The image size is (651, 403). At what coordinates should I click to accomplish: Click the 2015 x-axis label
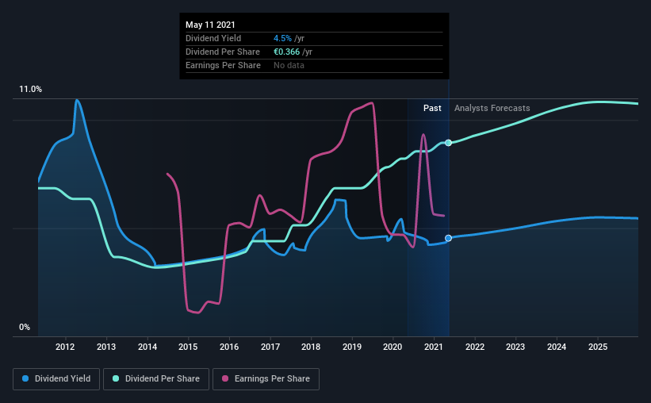[x=188, y=347]
